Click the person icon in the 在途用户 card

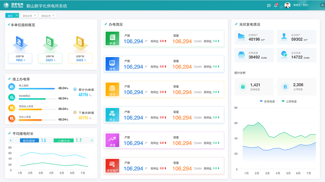click(284, 36)
